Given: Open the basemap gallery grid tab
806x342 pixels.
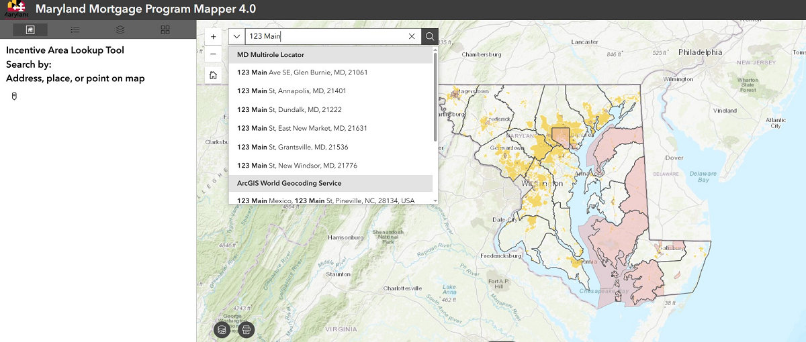Looking at the screenshot, I should coord(165,30).
